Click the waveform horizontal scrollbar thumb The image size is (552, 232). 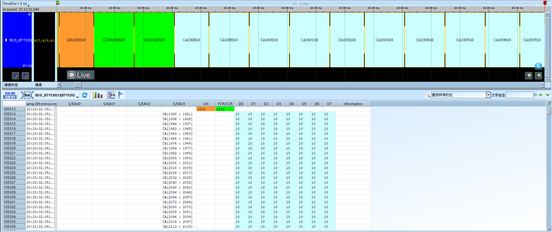pos(78,85)
